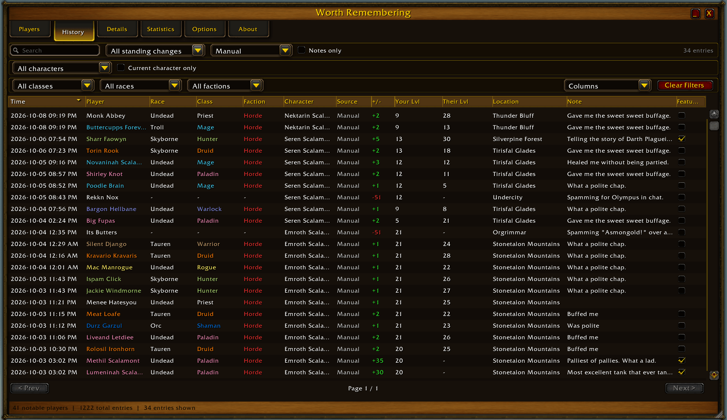Click the Prev page button
The width and height of the screenshot is (727, 420).
point(30,388)
